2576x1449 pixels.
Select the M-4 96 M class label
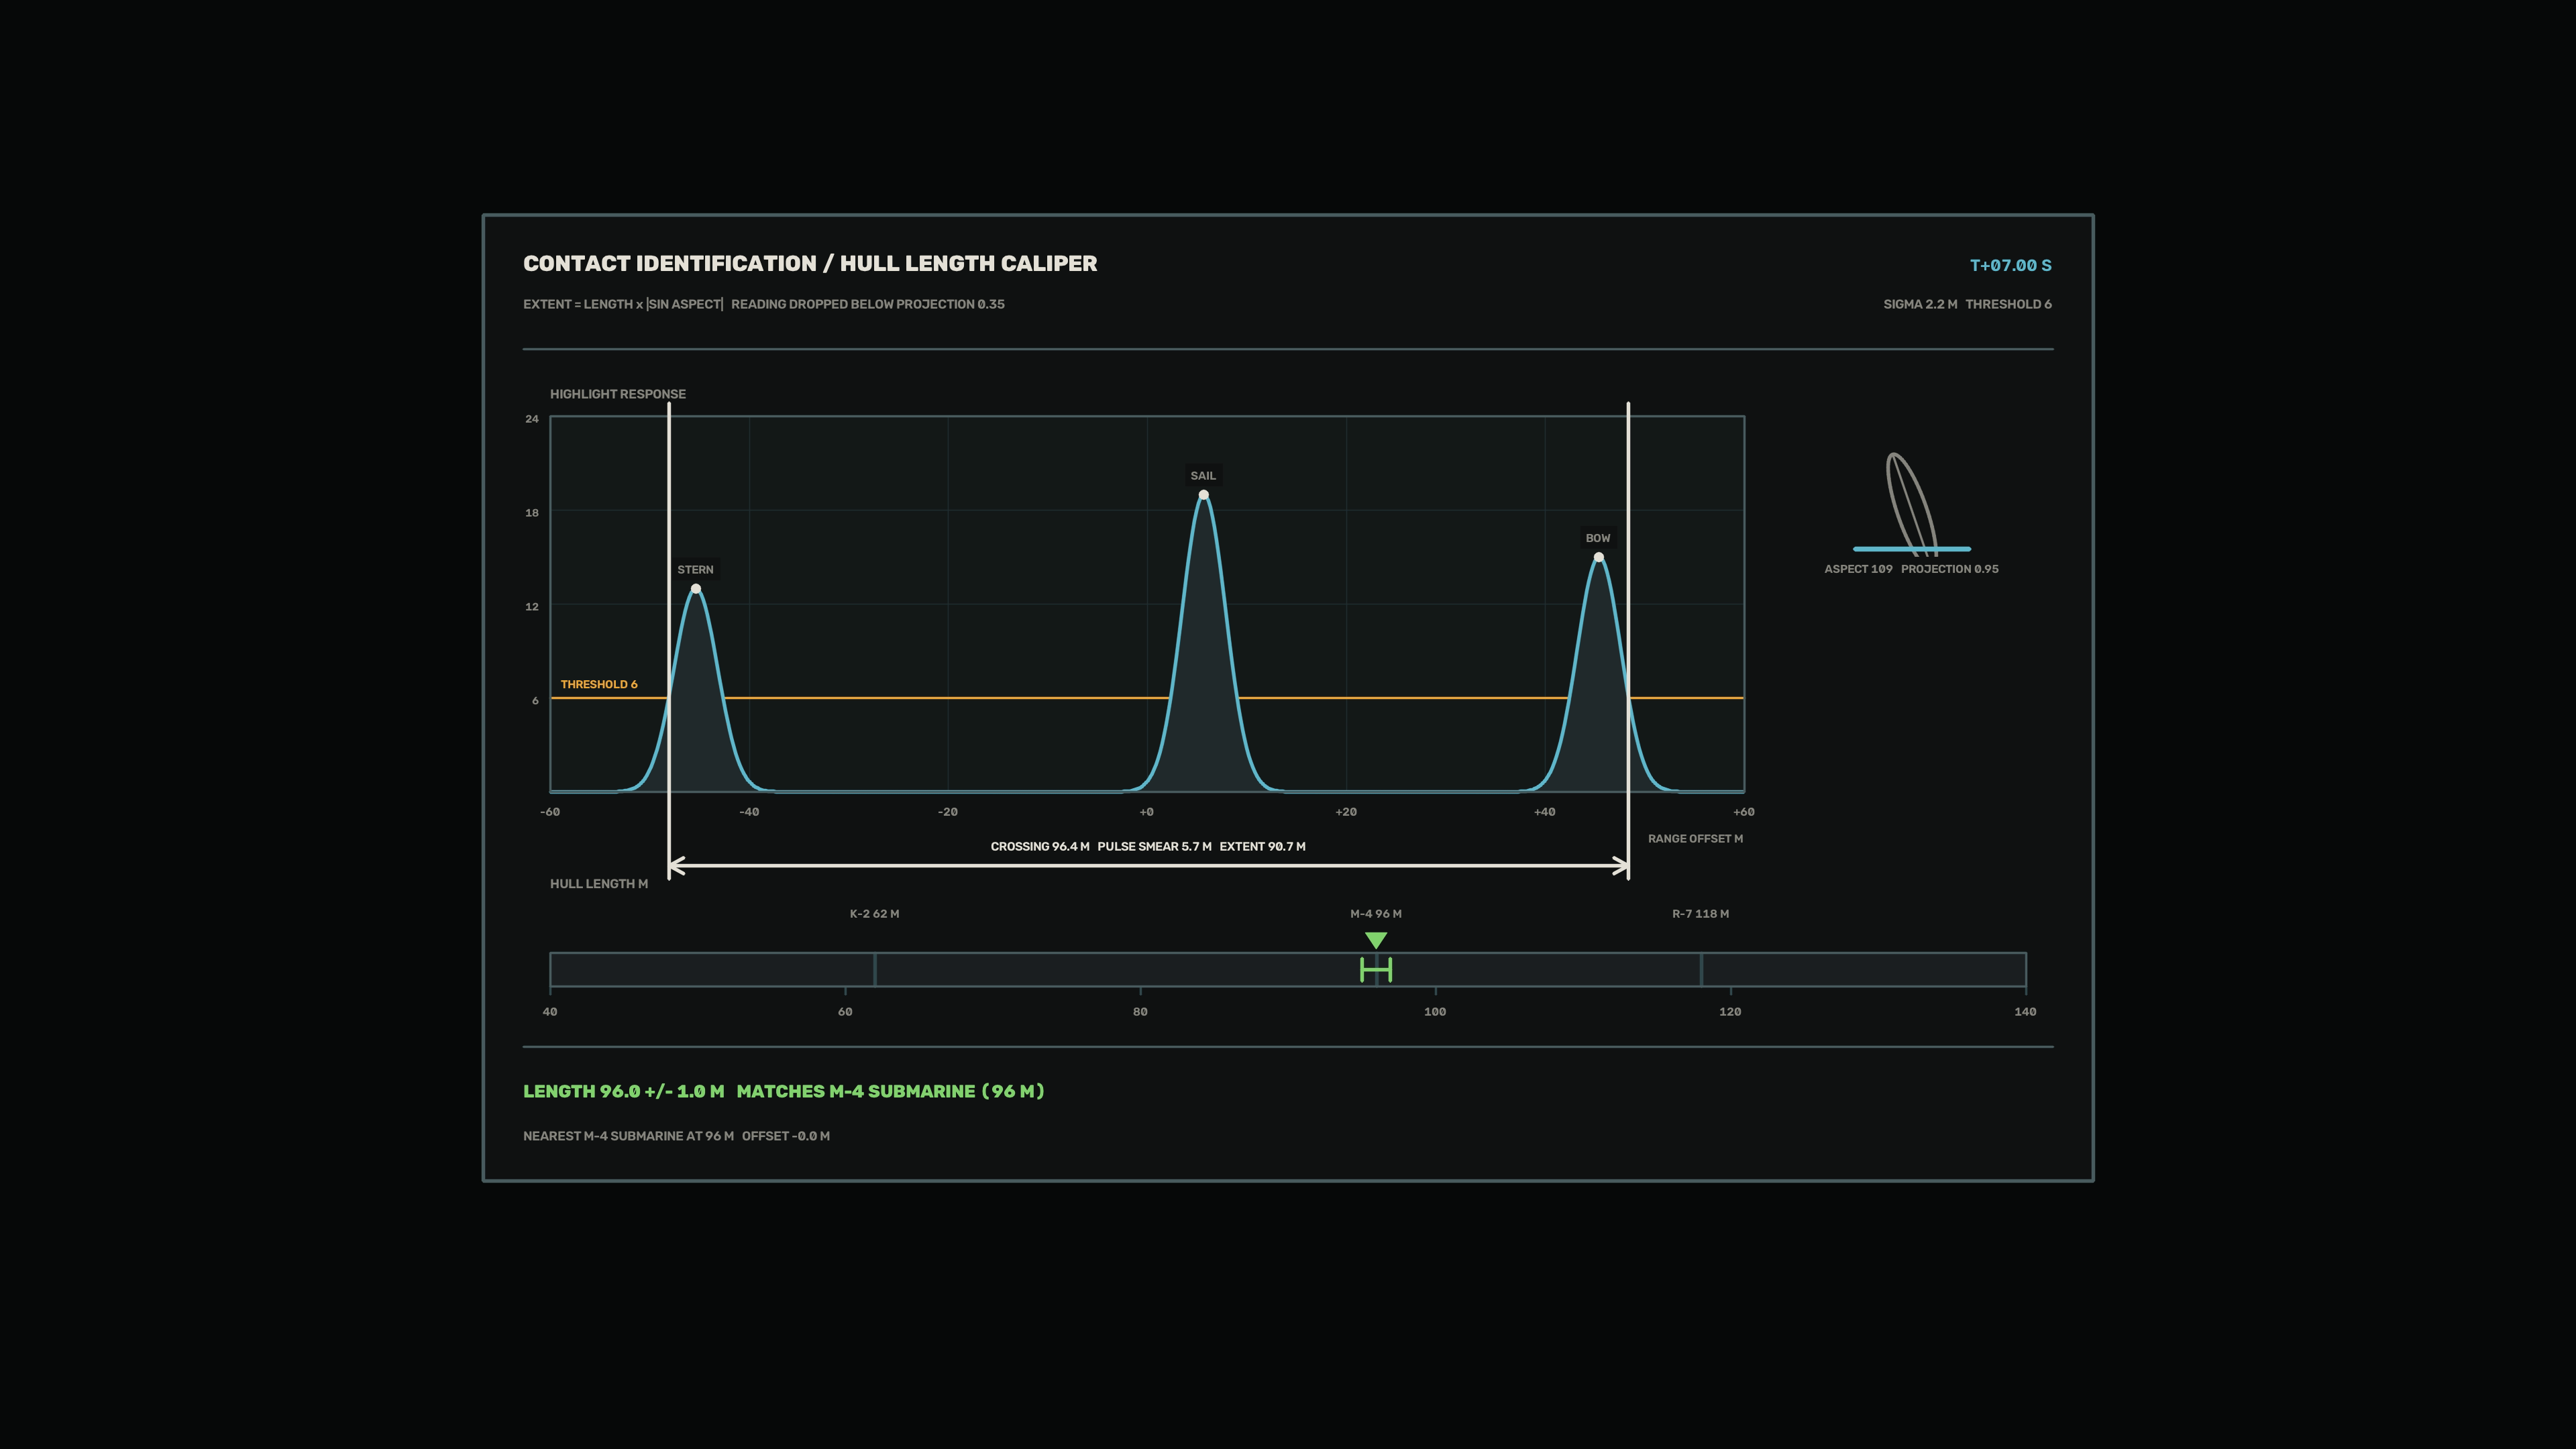(1376, 914)
